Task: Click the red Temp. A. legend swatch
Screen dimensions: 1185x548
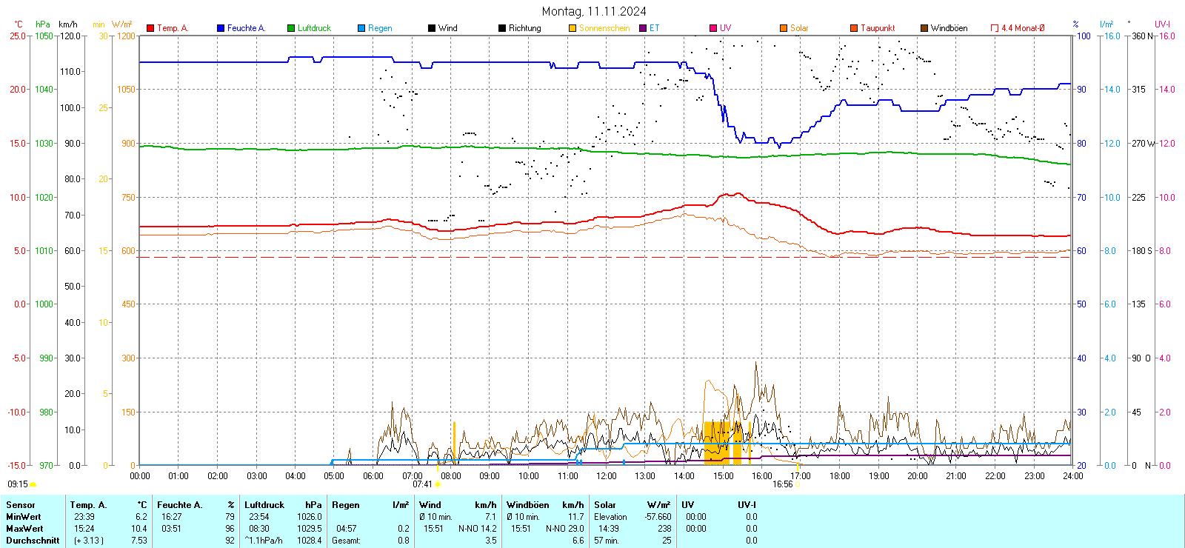Action: click(x=150, y=28)
